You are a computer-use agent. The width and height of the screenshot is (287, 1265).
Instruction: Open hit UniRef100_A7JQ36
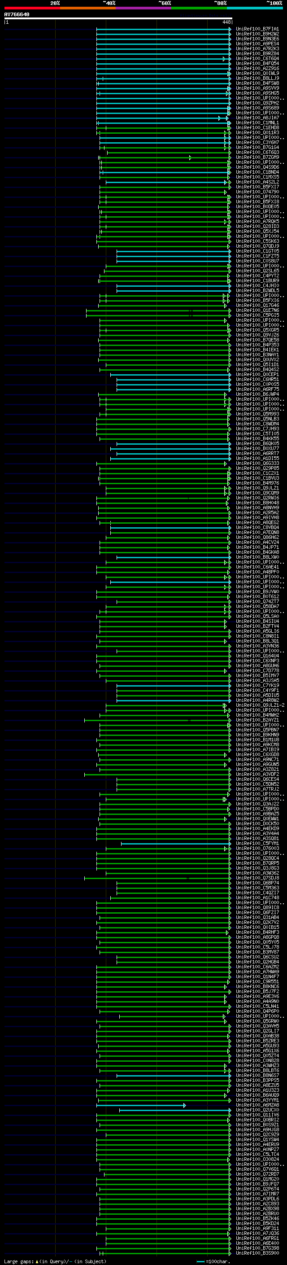(257, 1234)
